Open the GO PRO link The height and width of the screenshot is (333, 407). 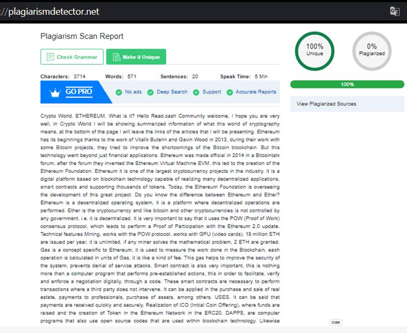[79, 92]
